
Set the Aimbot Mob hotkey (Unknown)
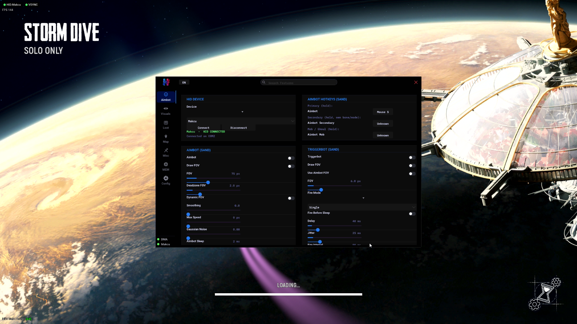(383, 135)
